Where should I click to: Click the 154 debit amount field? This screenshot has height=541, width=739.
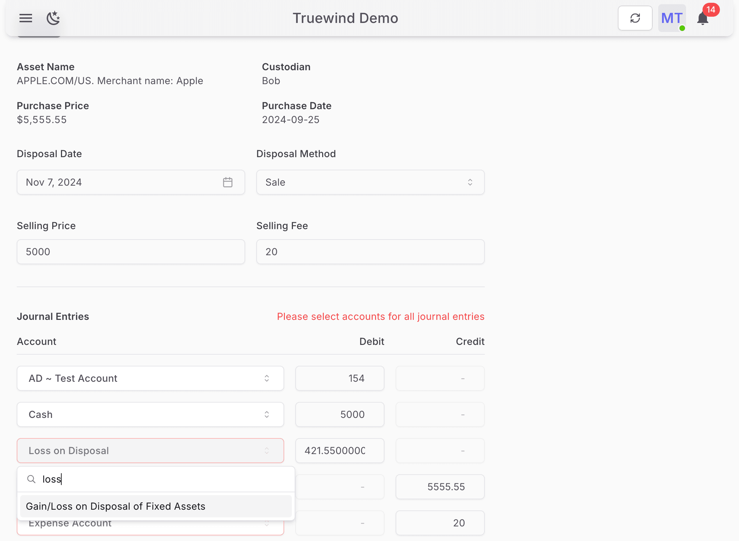tap(340, 378)
